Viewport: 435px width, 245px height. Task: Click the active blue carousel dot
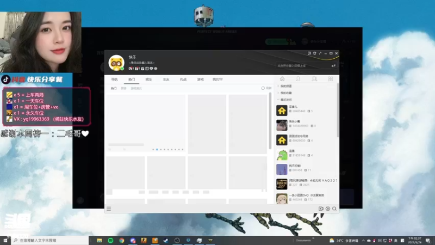point(157,149)
